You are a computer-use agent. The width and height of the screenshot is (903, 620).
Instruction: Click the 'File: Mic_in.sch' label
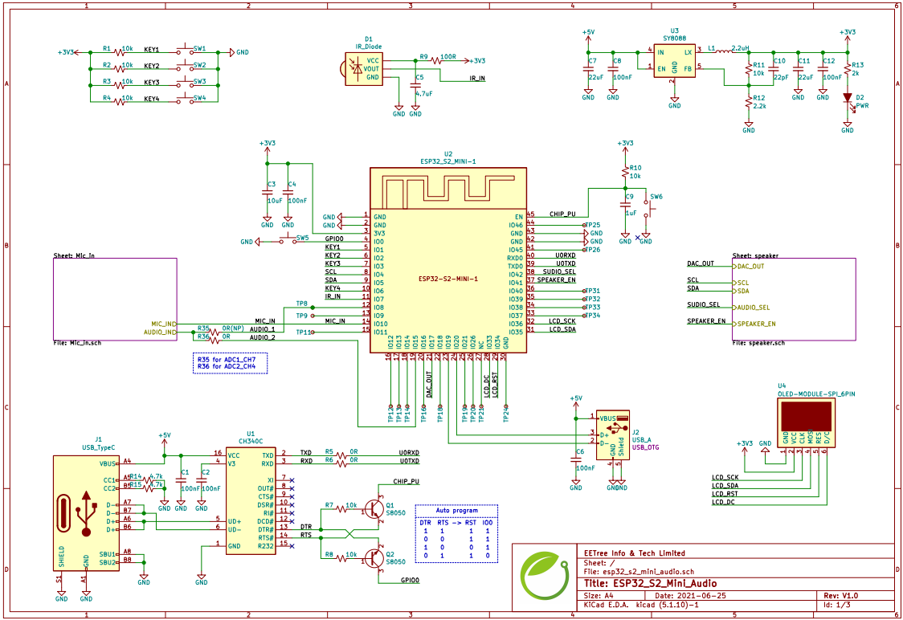pos(77,343)
